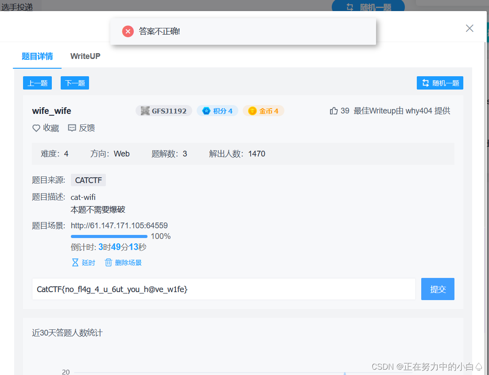Select the 题目详情 tab
This screenshot has width=489, height=375.
[37, 56]
